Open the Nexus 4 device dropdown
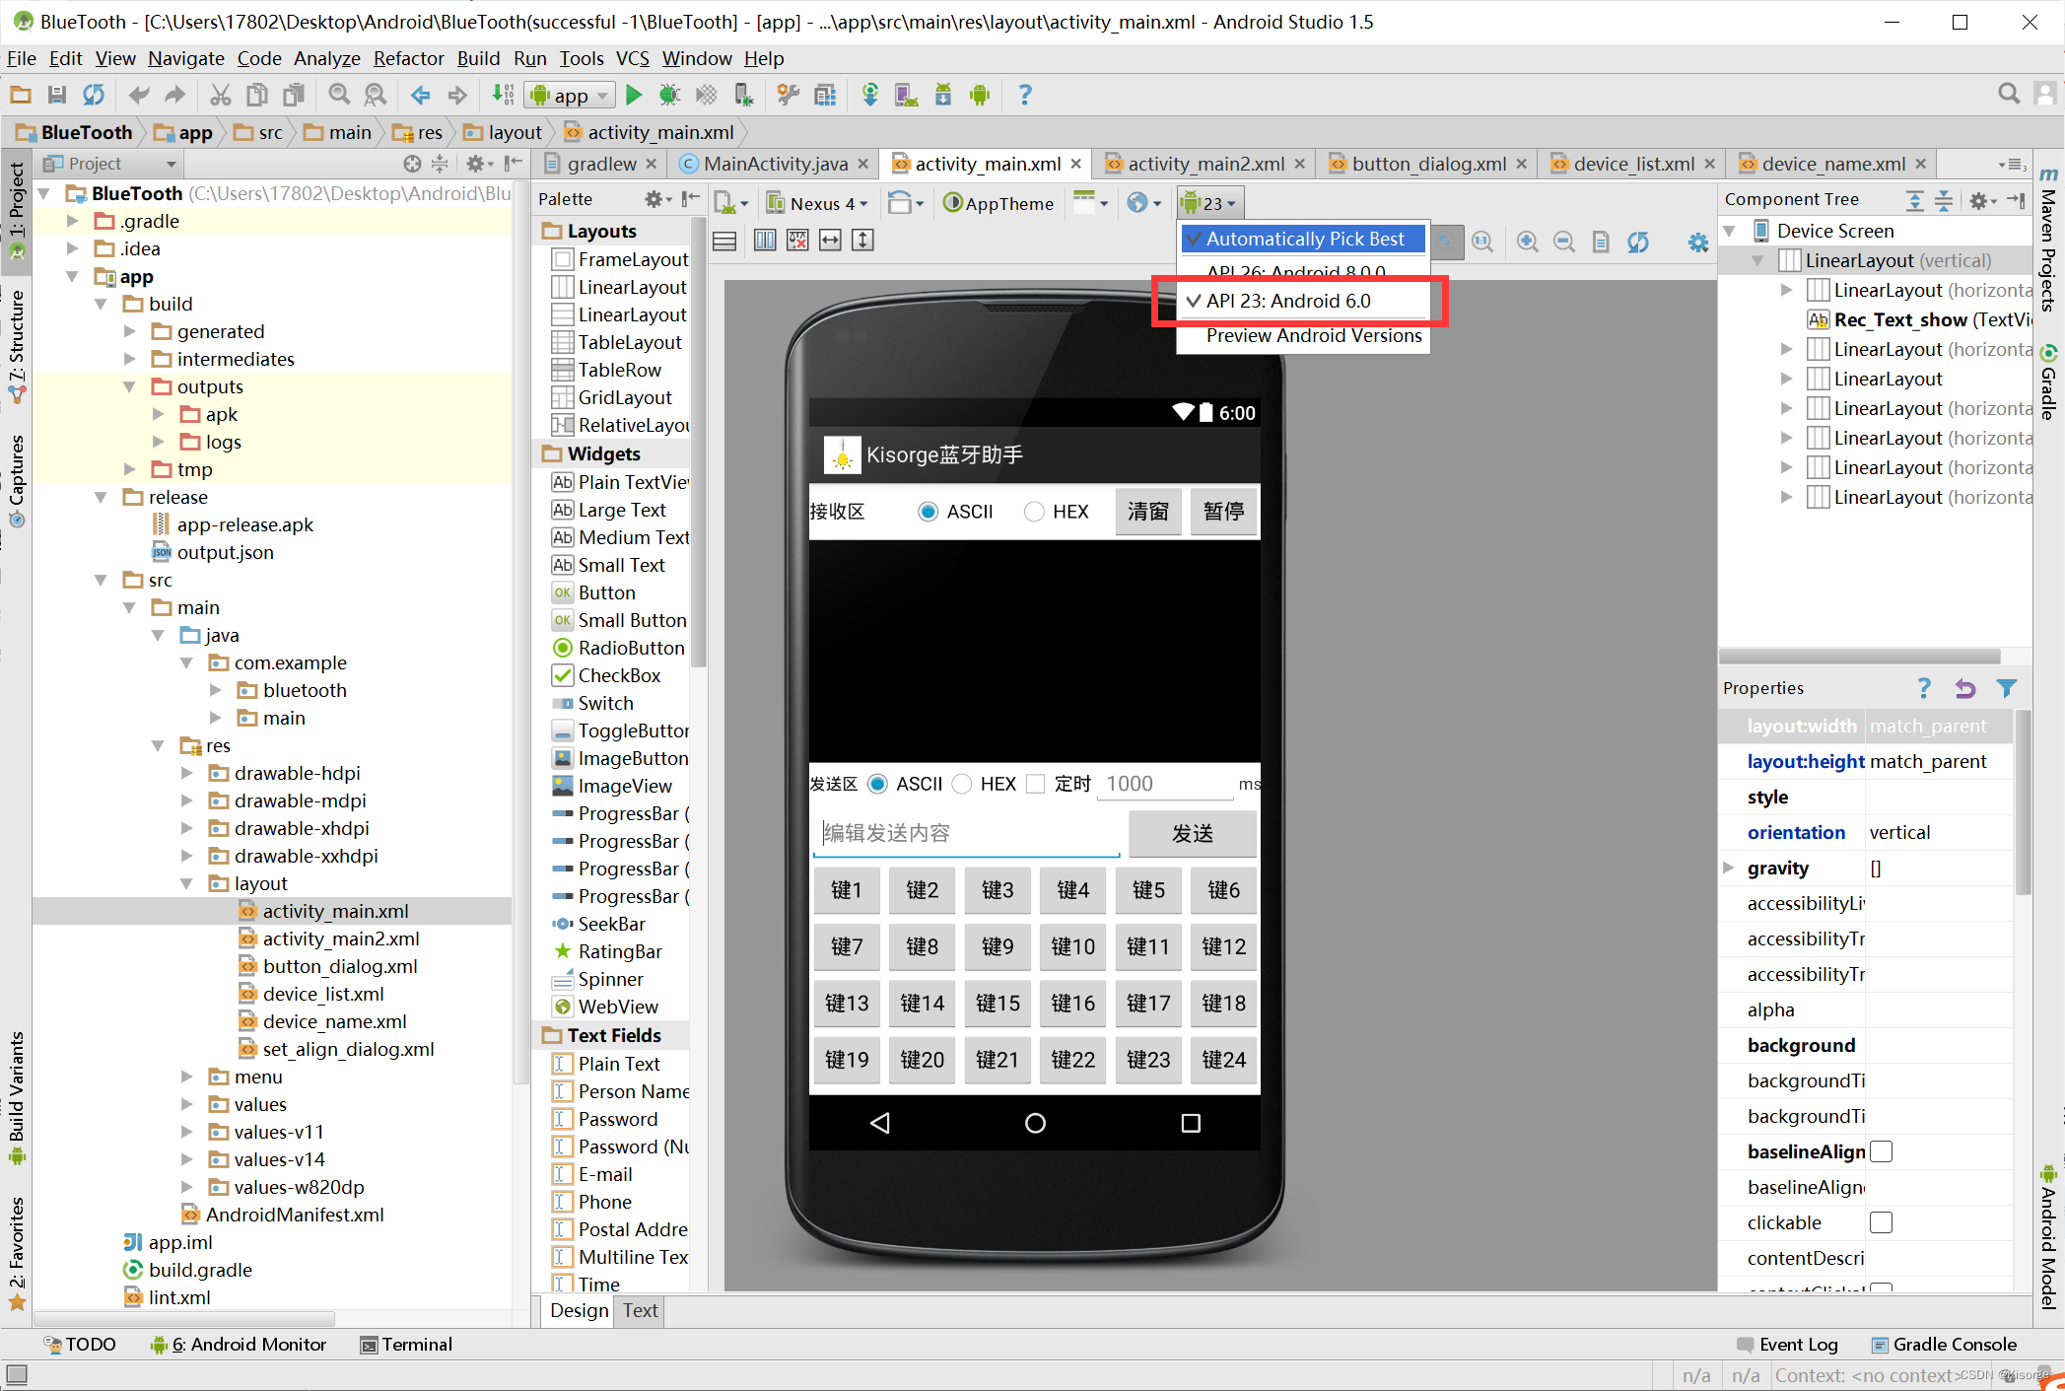Viewport: 2065px width, 1391px height. [x=817, y=203]
